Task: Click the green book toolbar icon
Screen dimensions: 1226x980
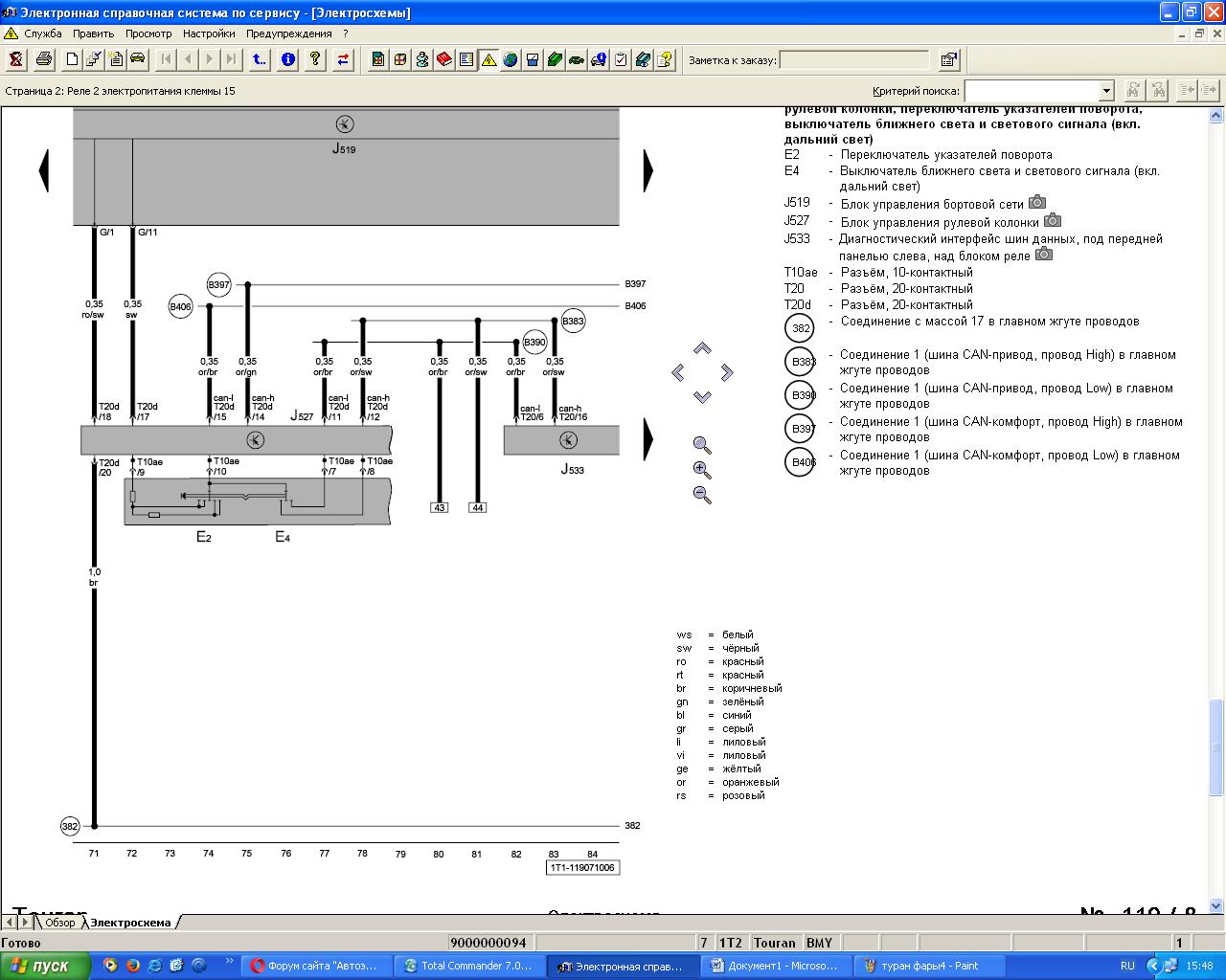Action: [x=555, y=59]
